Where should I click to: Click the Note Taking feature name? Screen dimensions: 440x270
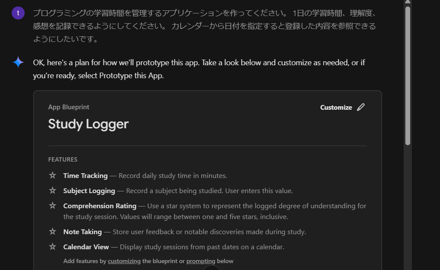[x=82, y=232]
